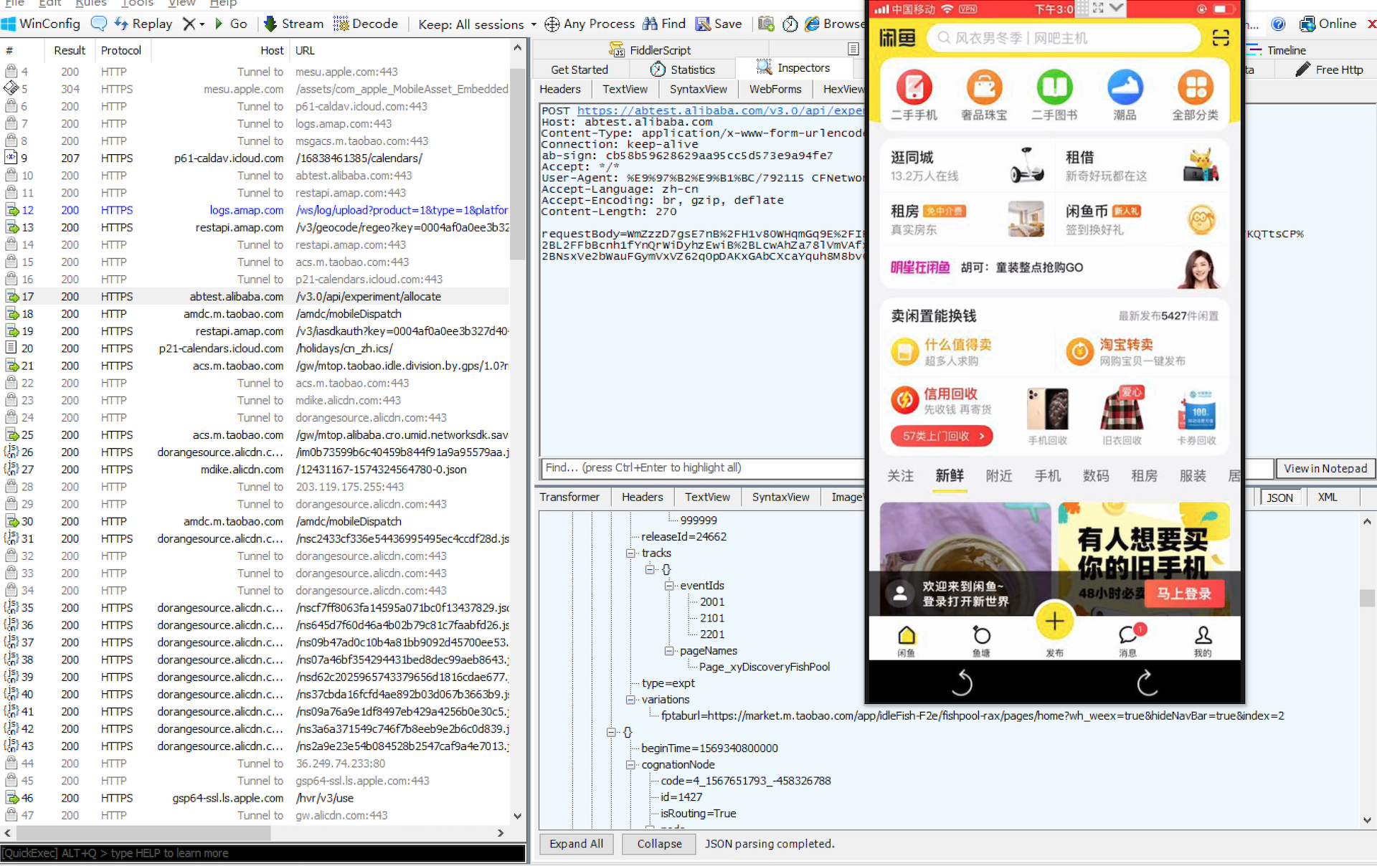1377x866 pixels.
Task: Switch to the Timeline tab
Action: [x=1276, y=50]
